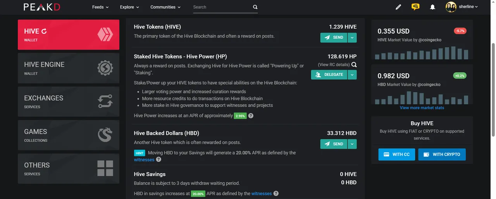
Task: Click the RC details magnifier icon
Action: coord(354,65)
